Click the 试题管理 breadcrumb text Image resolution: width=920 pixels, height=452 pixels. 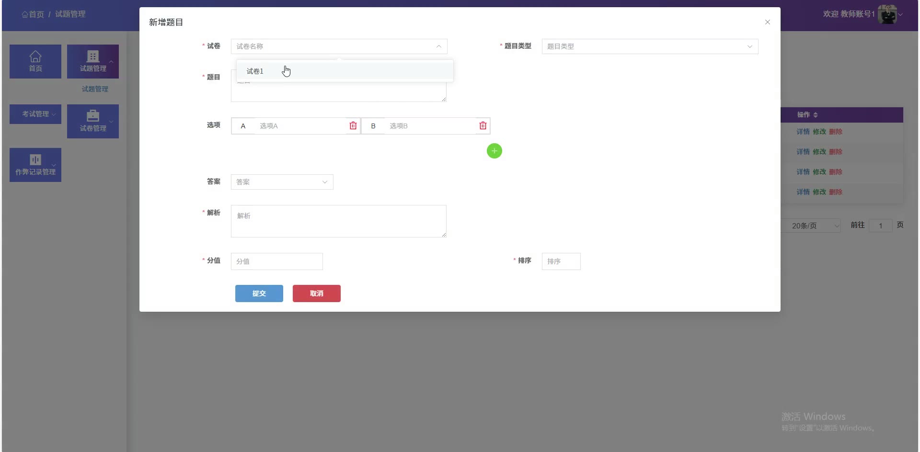[70, 14]
